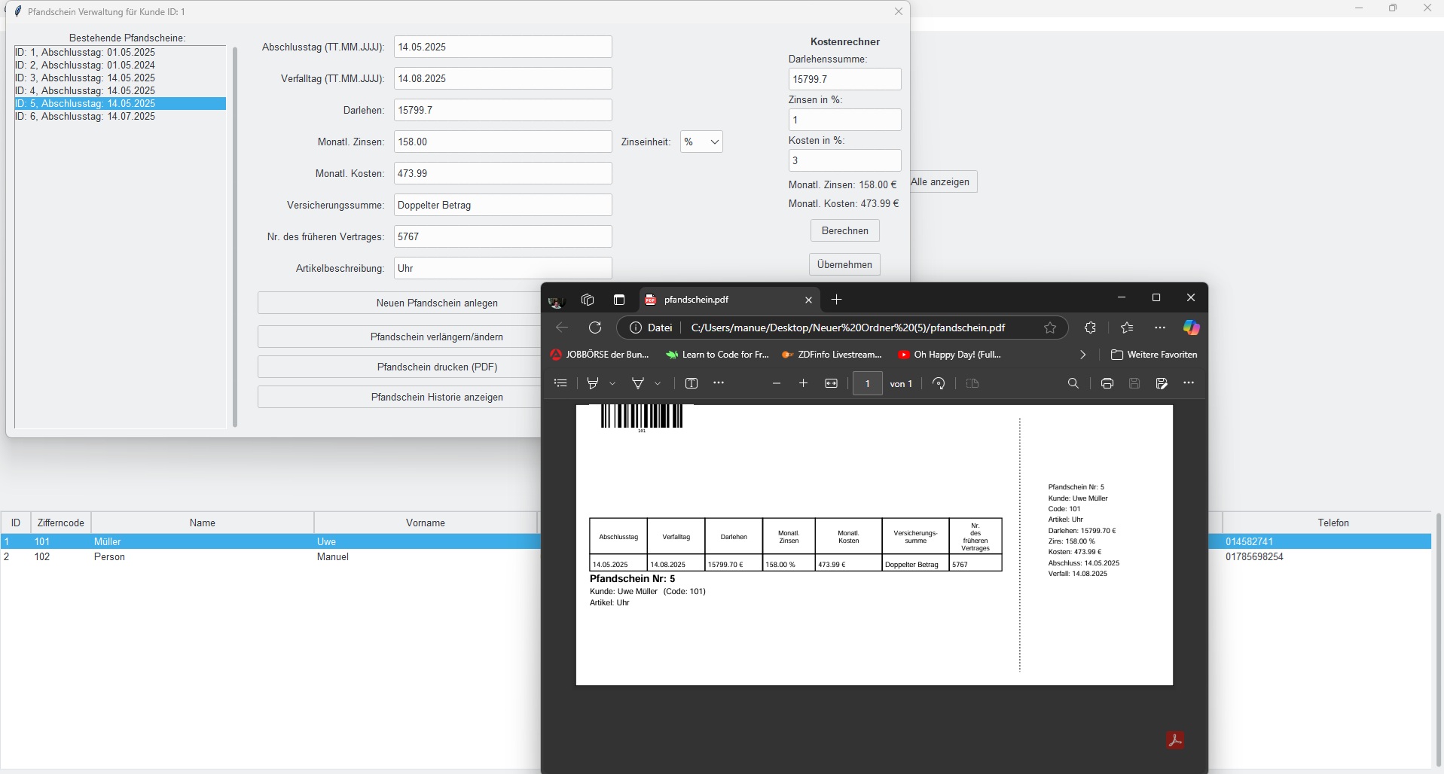Viewport: 1444px width, 774px height.
Task: Select the PDF draw pen tool
Action: click(638, 383)
